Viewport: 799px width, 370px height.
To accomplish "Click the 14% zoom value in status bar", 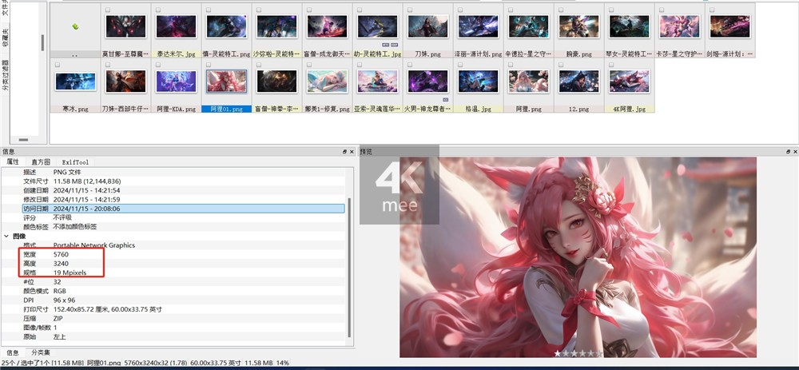I will point(282,363).
